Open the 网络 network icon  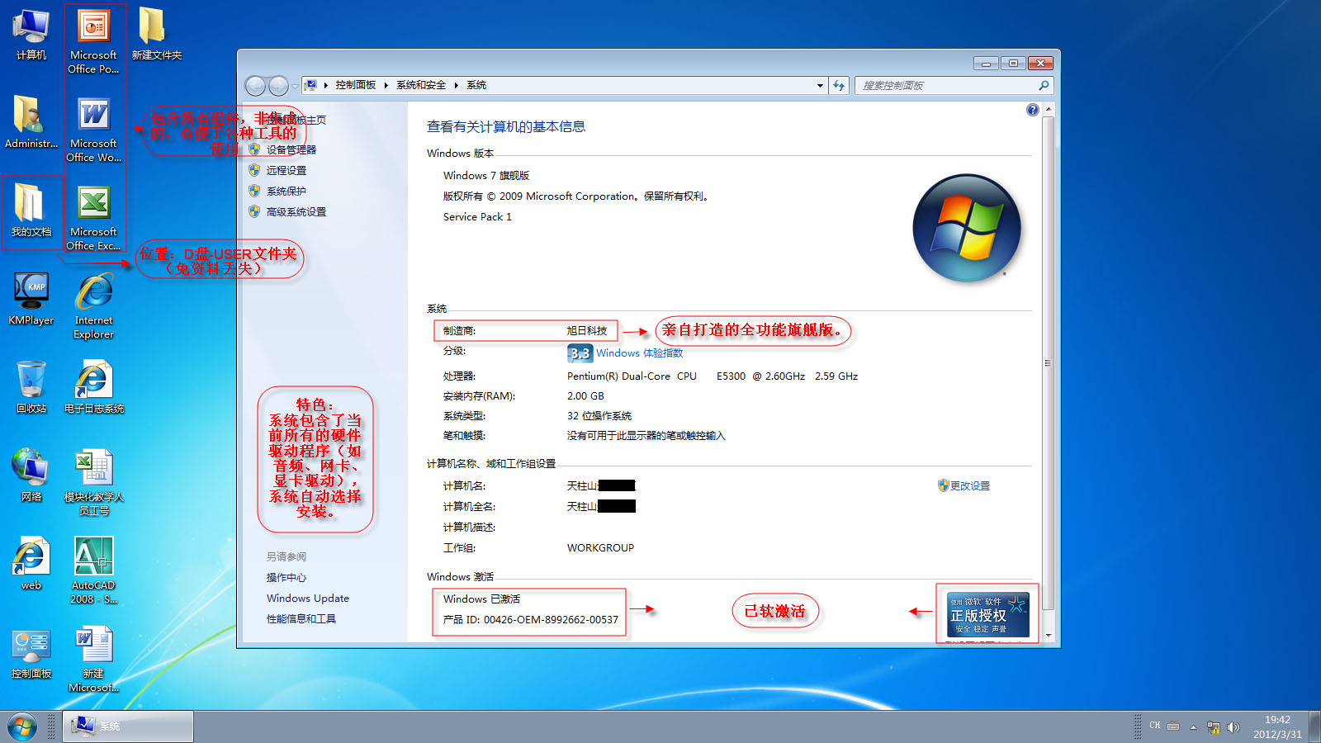pyautogui.click(x=31, y=476)
